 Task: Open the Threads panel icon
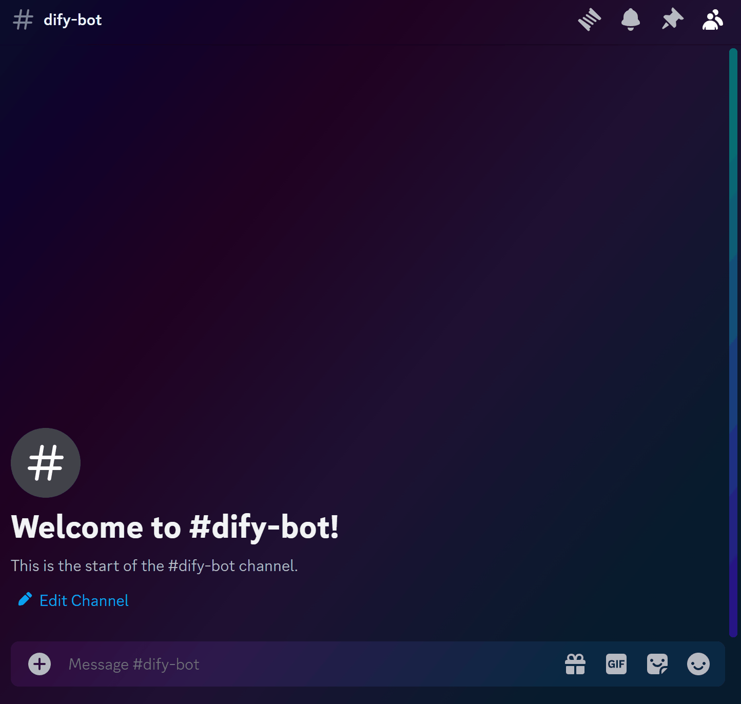[x=589, y=20]
